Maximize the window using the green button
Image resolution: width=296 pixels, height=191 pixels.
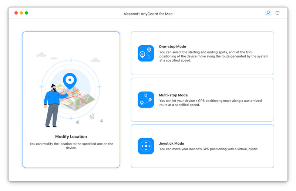click(x=27, y=13)
